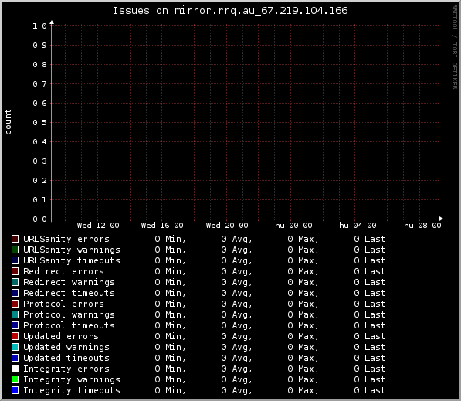The width and height of the screenshot is (461, 401).
Task: Click the count y-axis label
Action: (x=8, y=122)
